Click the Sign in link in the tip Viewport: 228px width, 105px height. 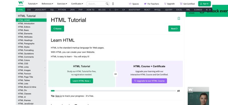coord(59,96)
